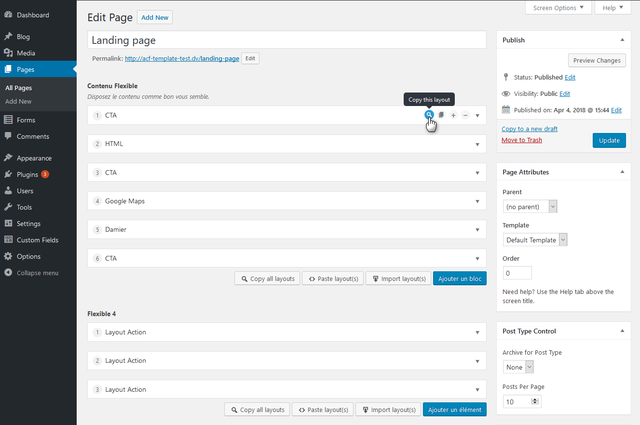Click the duplicate layout icon on first CTA row
The width and height of the screenshot is (640, 425).
tap(441, 115)
